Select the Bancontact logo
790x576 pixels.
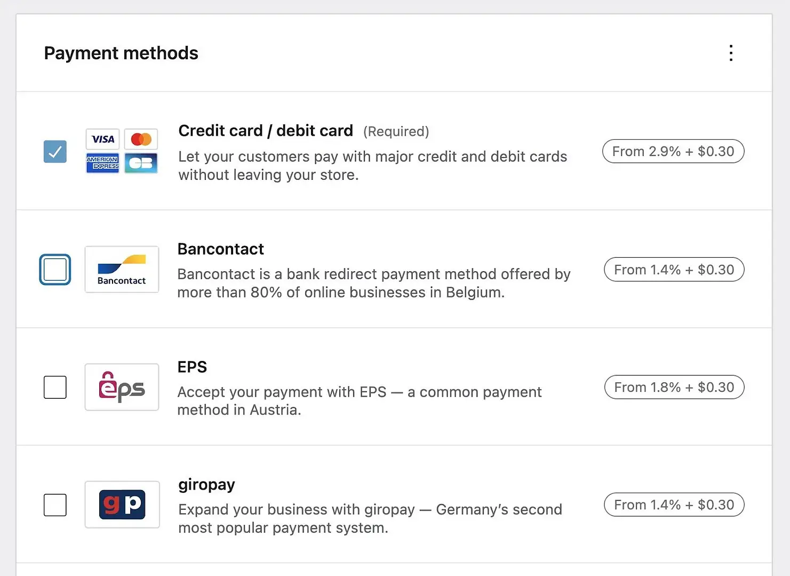pyautogui.click(x=122, y=269)
